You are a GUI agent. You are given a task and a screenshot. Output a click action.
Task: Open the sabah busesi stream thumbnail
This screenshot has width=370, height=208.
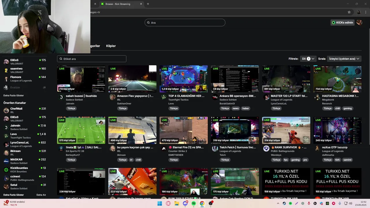tap(81, 79)
